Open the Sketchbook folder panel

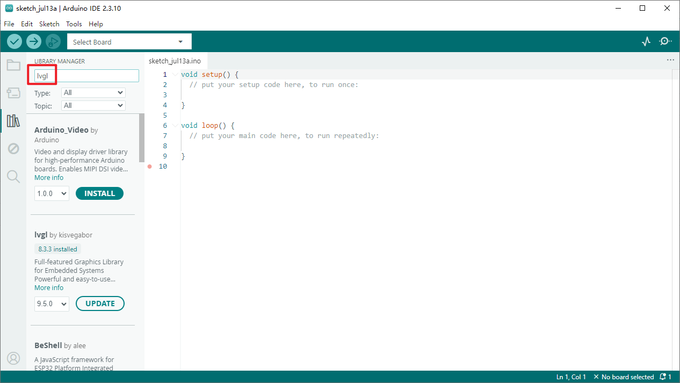[13, 66]
